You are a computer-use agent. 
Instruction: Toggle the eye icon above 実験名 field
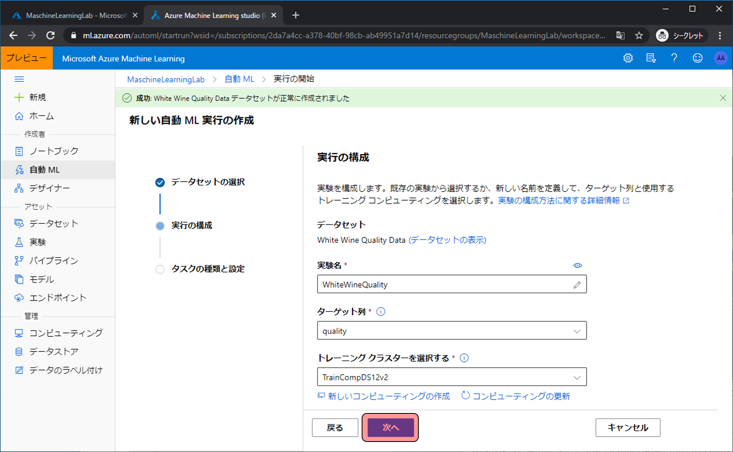click(577, 266)
